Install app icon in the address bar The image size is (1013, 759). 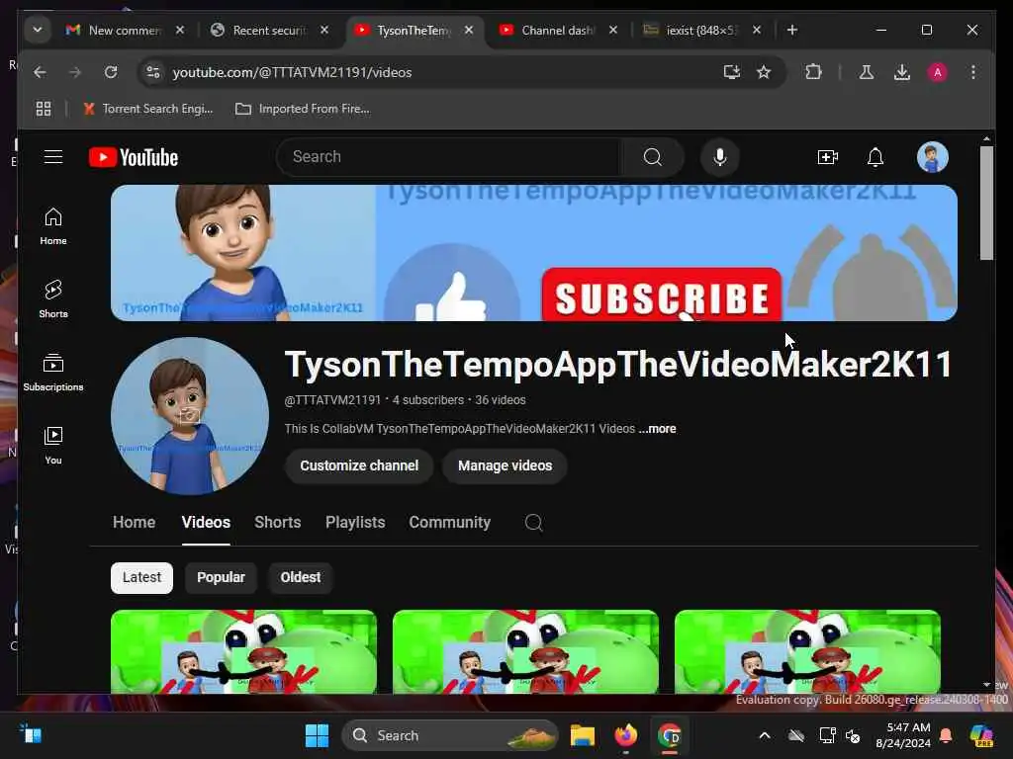click(x=731, y=72)
